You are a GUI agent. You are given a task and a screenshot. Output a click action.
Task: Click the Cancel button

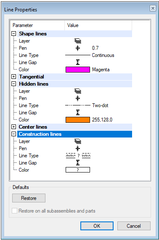click(x=134, y=226)
